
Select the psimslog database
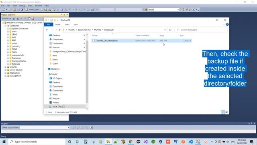point(16,46)
